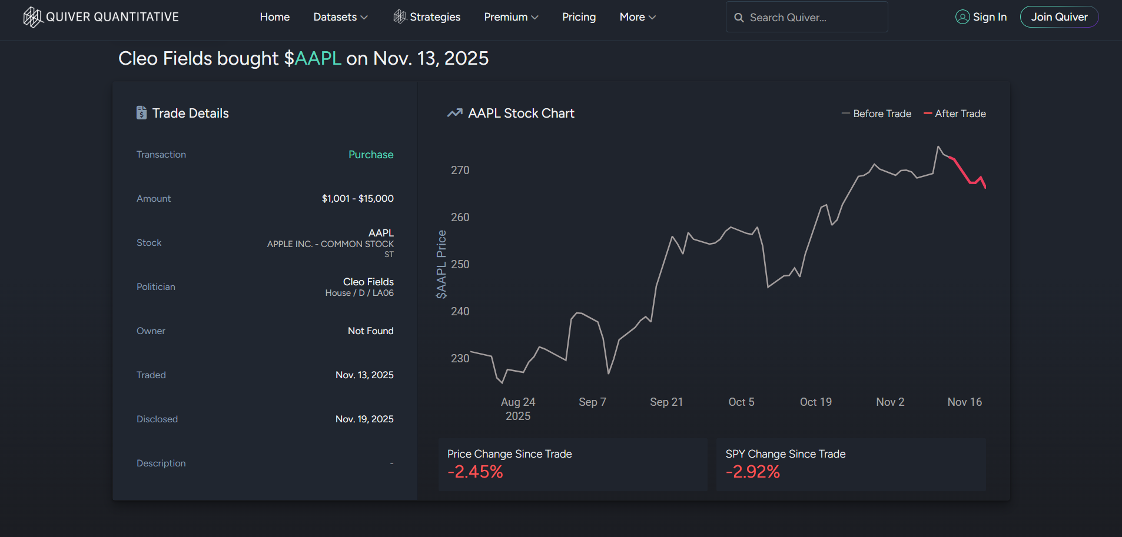Select the AAPL stock symbol in details

tap(381, 233)
